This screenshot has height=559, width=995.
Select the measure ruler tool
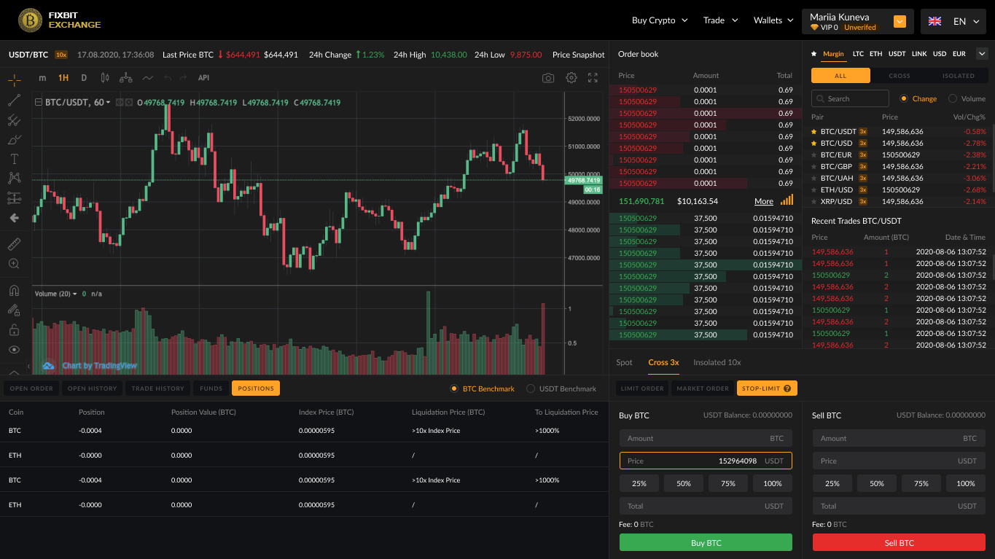pos(15,243)
